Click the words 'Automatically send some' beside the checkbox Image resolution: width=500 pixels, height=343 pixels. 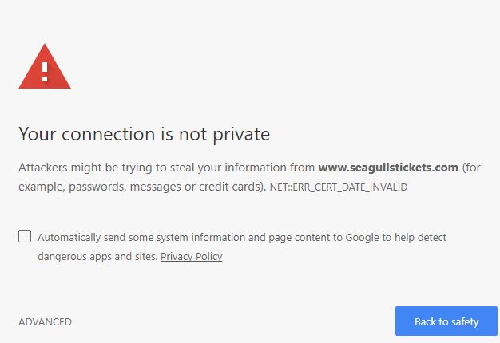pyautogui.click(x=96, y=237)
